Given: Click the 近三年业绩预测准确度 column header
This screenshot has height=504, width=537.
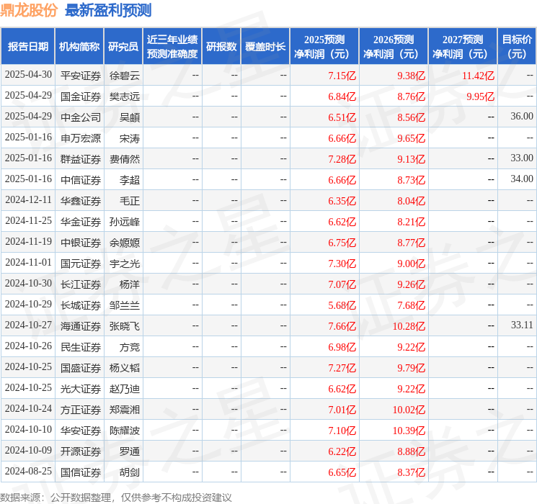Looking at the screenshot, I should pos(172,47).
